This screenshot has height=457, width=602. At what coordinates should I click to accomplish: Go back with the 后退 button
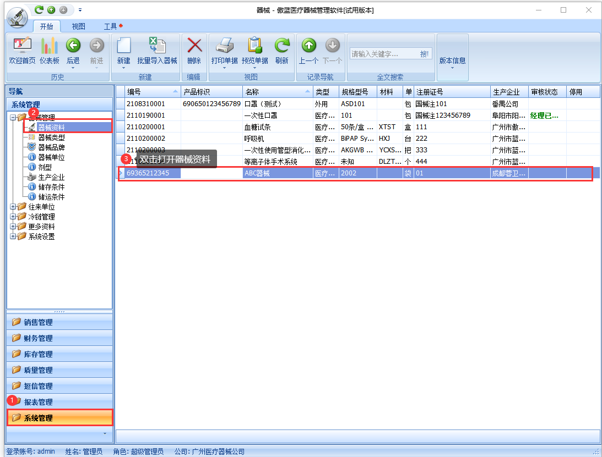[73, 51]
